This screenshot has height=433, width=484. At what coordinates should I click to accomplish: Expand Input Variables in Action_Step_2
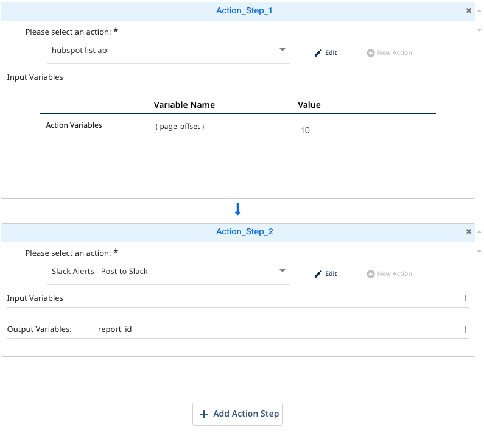[x=466, y=298]
